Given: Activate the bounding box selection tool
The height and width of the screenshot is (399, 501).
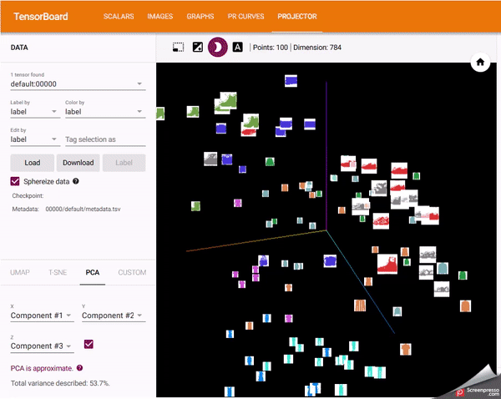Looking at the screenshot, I should click(x=179, y=48).
